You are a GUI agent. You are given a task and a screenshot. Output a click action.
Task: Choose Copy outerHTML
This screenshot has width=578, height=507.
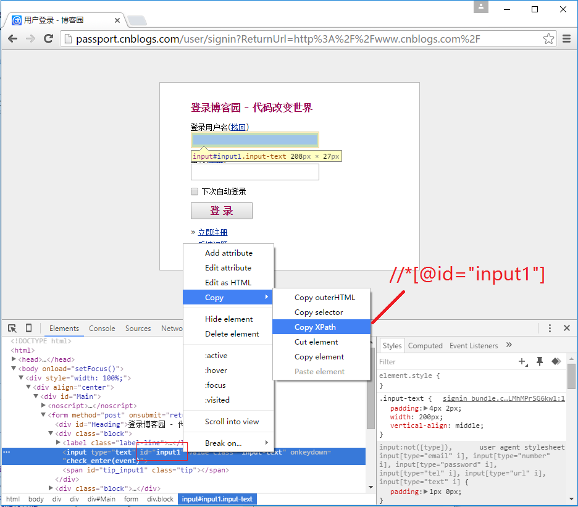click(322, 298)
